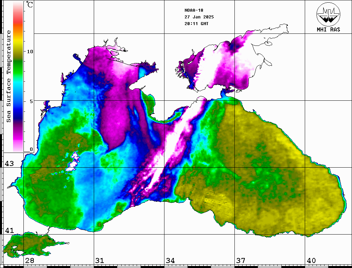Click the longitude 40 label

tap(311, 261)
